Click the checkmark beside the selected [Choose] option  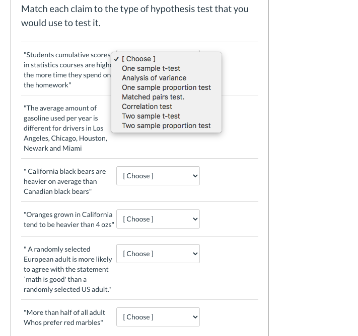[116, 59]
